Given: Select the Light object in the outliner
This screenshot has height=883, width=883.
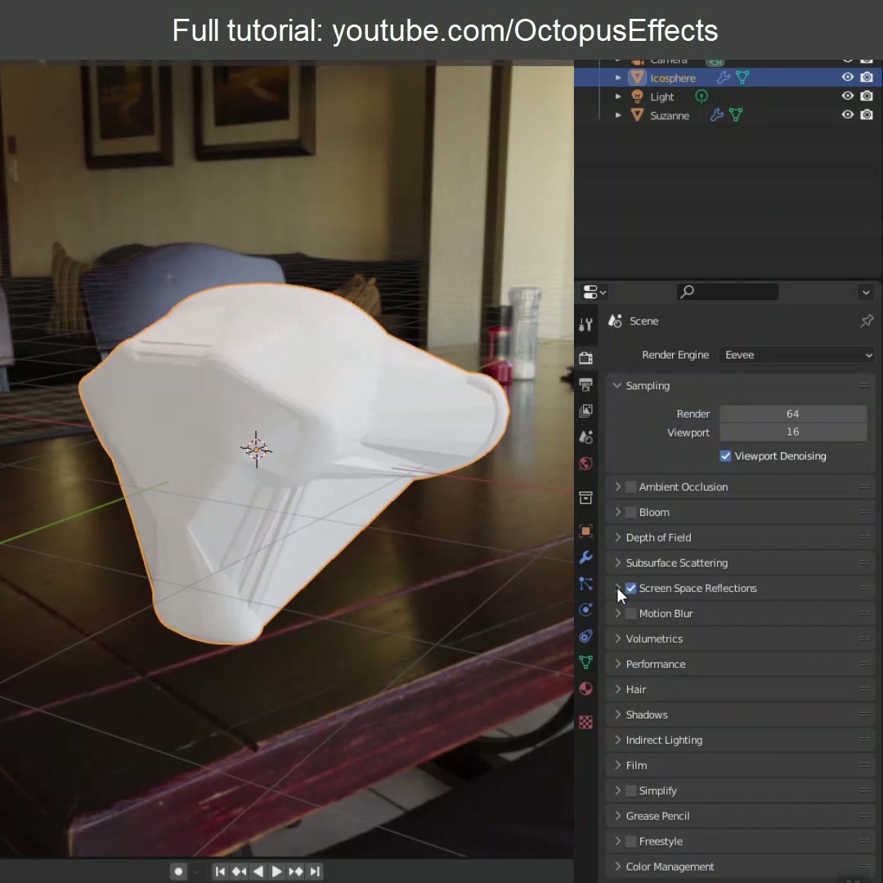Looking at the screenshot, I should coord(662,96).
